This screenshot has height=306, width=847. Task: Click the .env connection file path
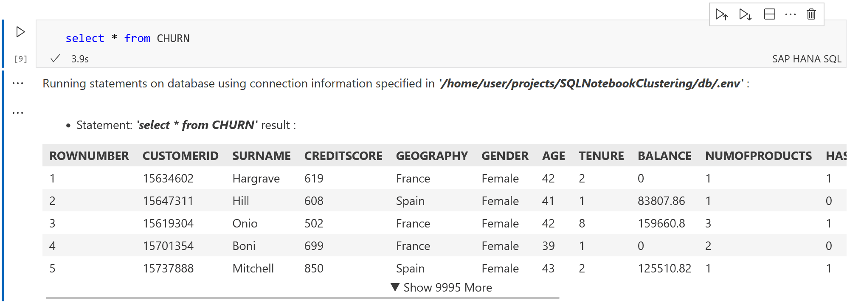click(x=591, y=83)
